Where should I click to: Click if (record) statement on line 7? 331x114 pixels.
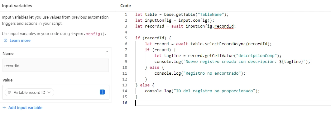[161, 50]
